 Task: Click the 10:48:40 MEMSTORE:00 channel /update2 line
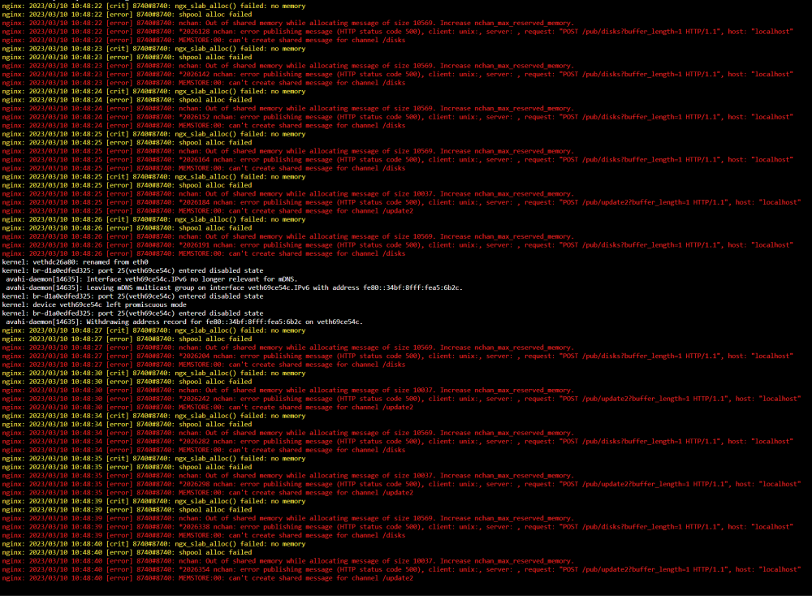click(x=208, y=578)
